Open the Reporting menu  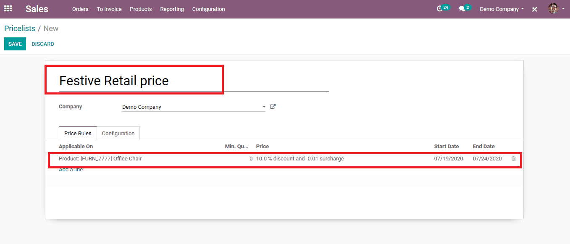[172, 9]
